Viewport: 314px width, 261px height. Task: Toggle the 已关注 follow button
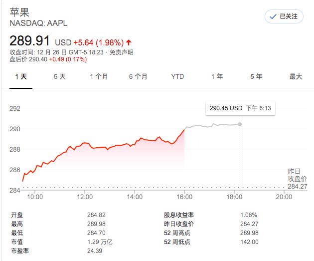pos(283,16)
